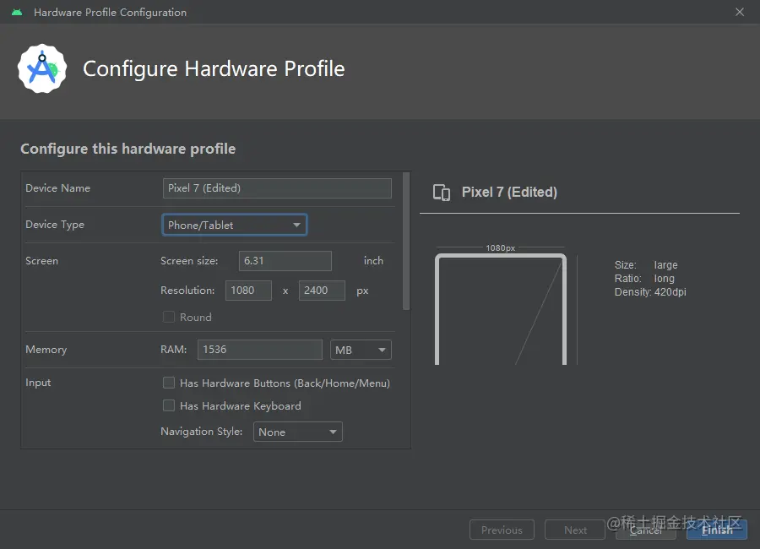
Task: Click the RAM field showing 1536
Action: [x=260, y=350]
